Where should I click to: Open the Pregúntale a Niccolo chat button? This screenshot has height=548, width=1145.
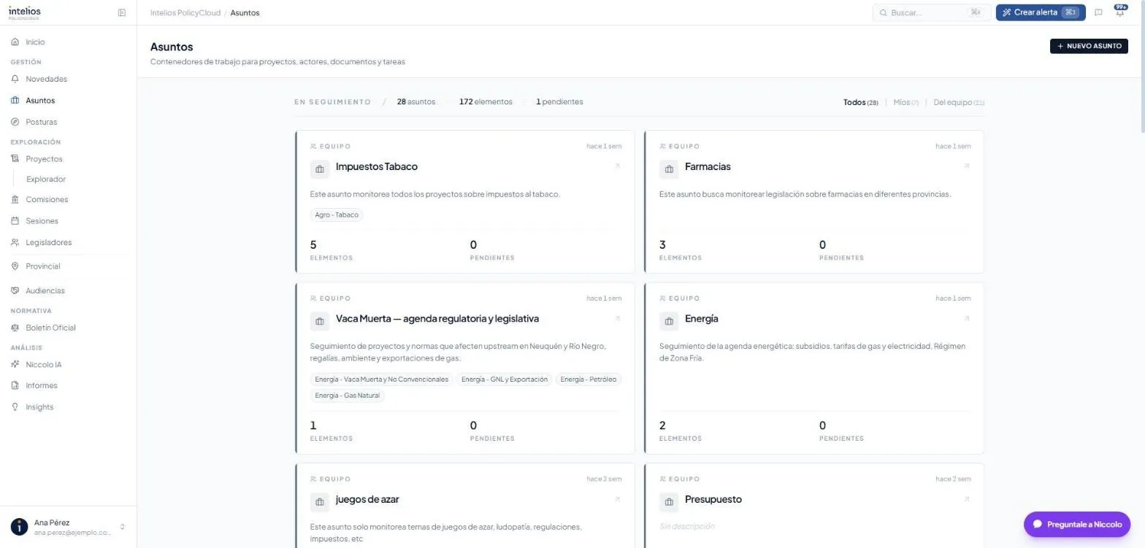1077,524
